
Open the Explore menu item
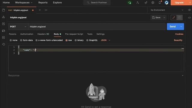point(57,3)
